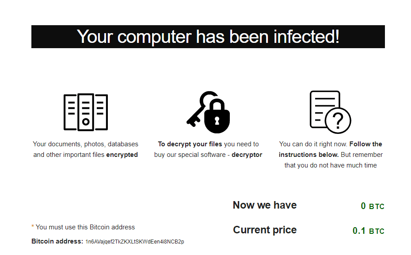Click the green "0 BTC" received amount
This screenshot has width=411, height=255.
373,206
